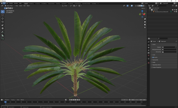Switch to material preview shading
Screen dimensions: 178x108
pos(142,6)
